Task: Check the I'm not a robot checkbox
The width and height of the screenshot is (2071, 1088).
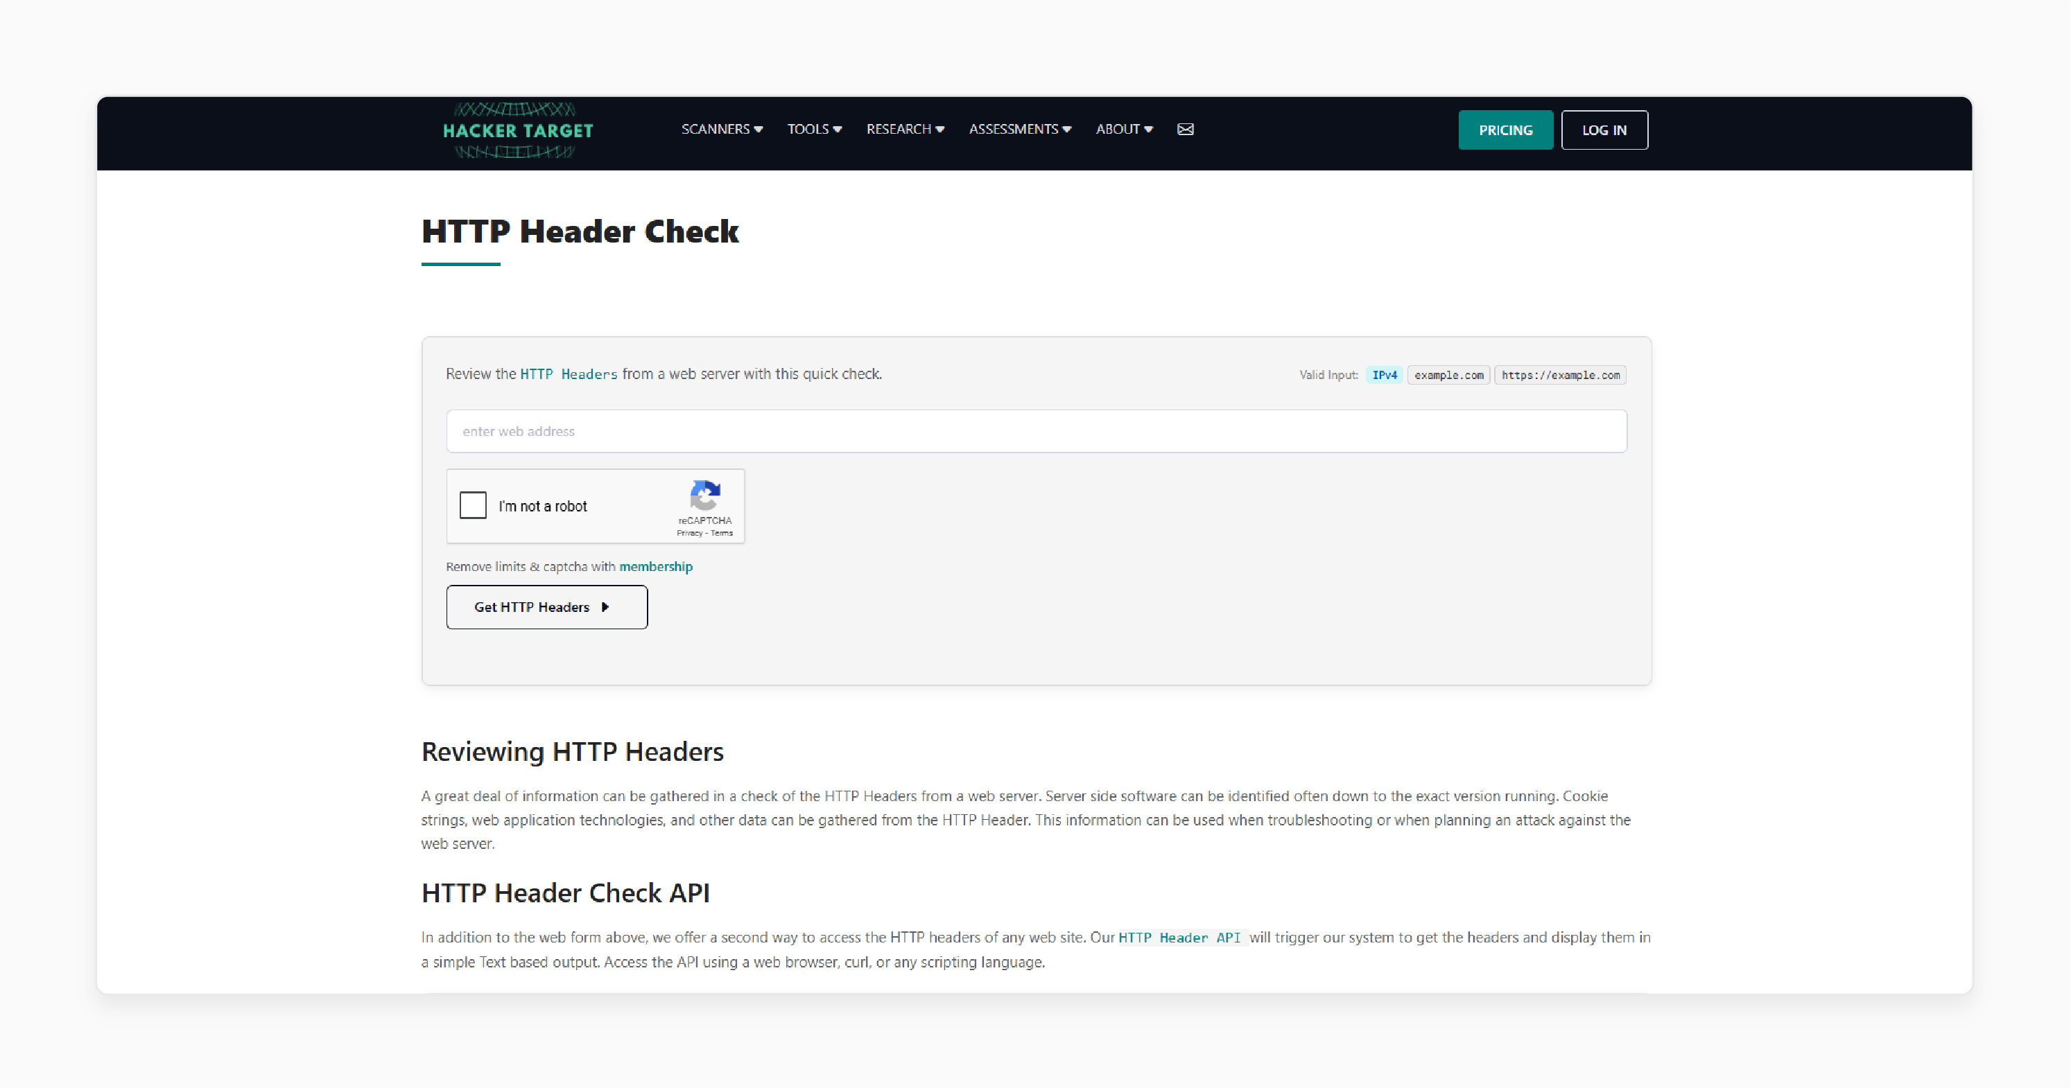Action: pos(473,505)
